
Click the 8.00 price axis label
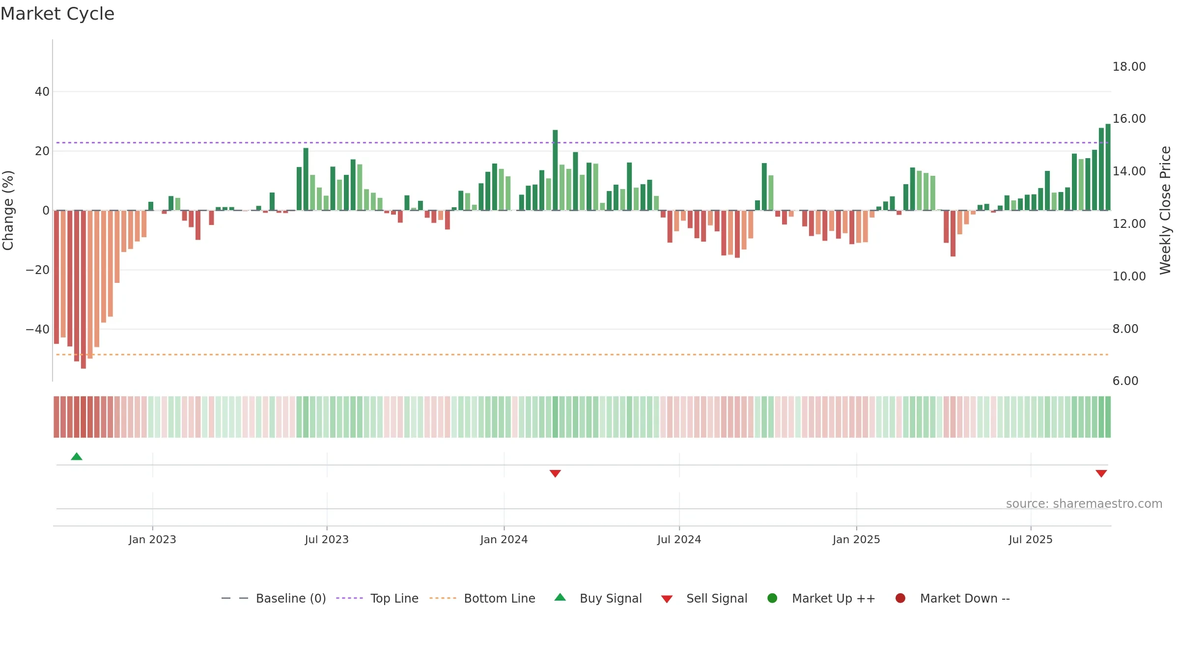[x=1125, y=329]
